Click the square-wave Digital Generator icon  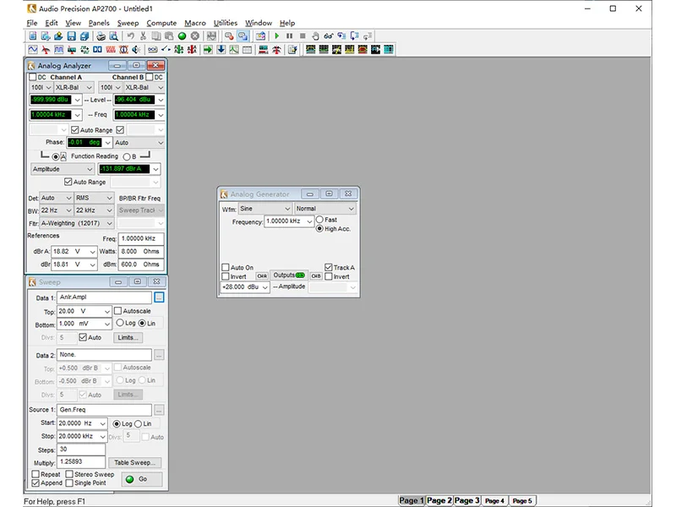tap(58, 50)
